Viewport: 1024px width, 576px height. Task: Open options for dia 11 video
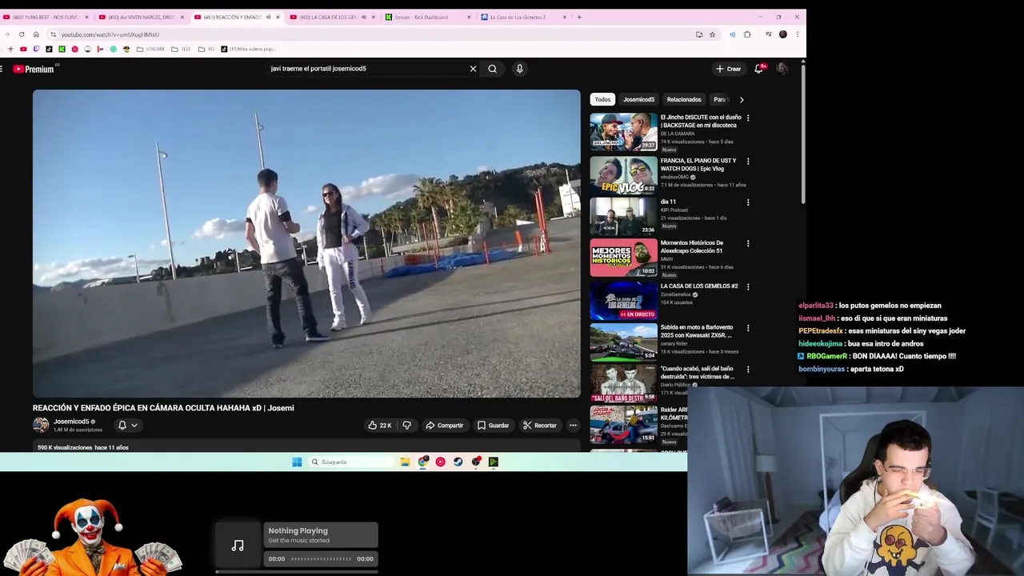(748, 202)
